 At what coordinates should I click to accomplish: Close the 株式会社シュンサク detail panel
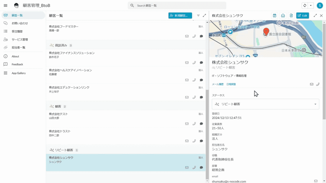[x=321, y=16]
